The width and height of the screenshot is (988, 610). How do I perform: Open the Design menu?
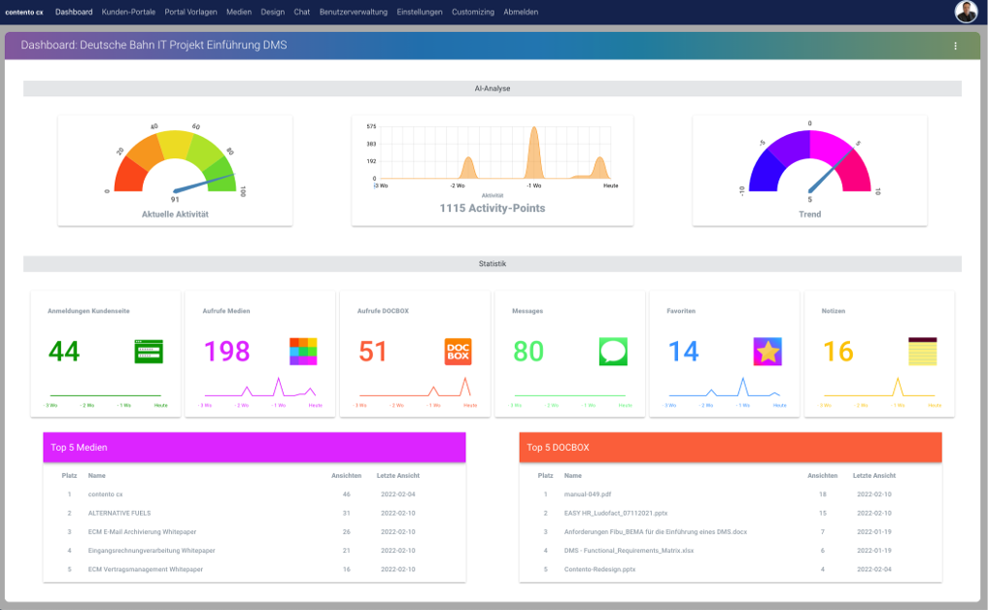tap(273, 12)
